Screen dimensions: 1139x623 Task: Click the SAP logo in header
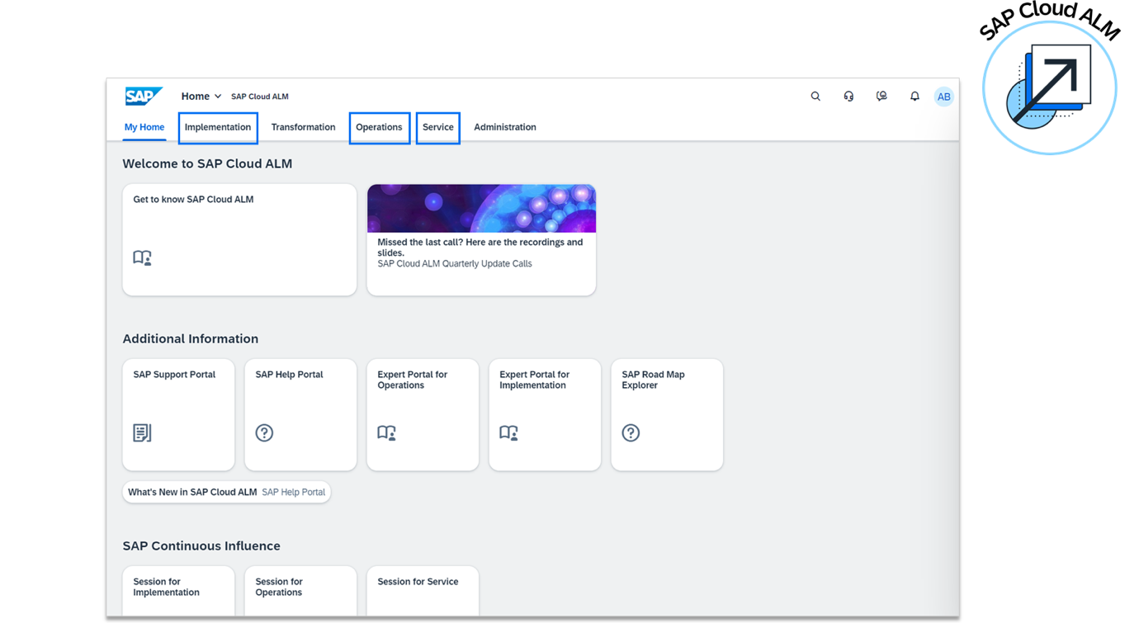[143, 97]
